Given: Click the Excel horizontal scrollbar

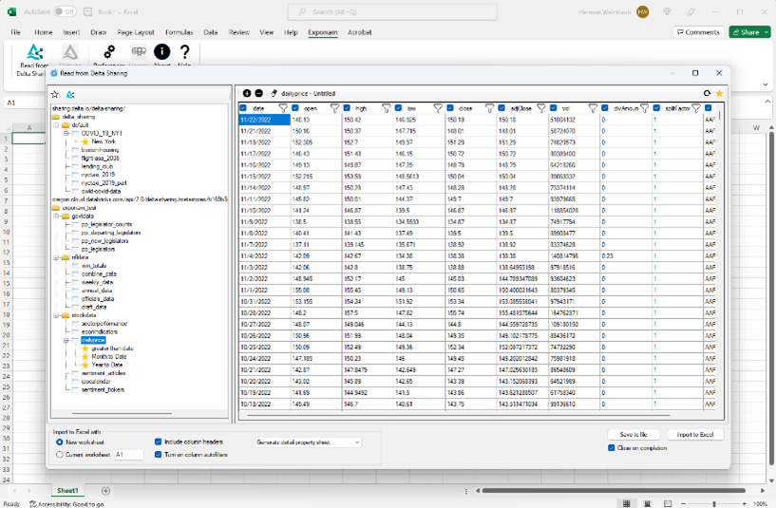Looking at the screenshot, I should pyautogui.click(x=614, y=491).
